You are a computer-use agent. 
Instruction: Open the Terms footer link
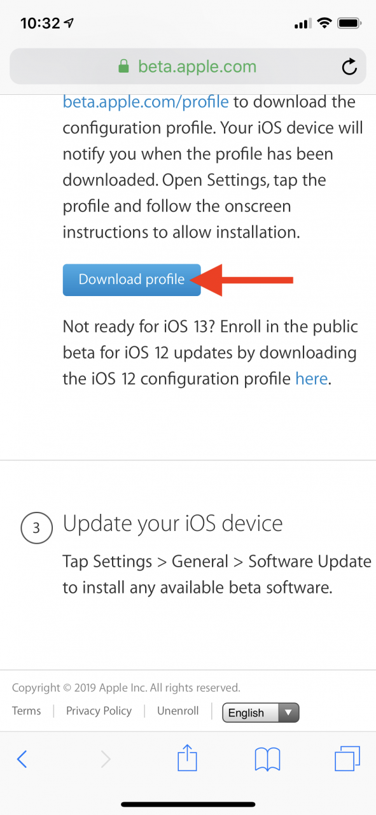pos(26,711)
